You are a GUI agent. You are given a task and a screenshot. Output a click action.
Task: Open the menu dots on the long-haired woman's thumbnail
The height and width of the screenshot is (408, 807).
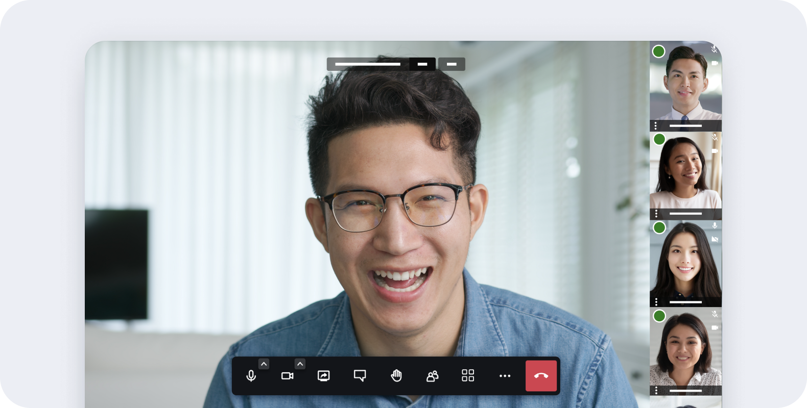click(x=656, y=302)
